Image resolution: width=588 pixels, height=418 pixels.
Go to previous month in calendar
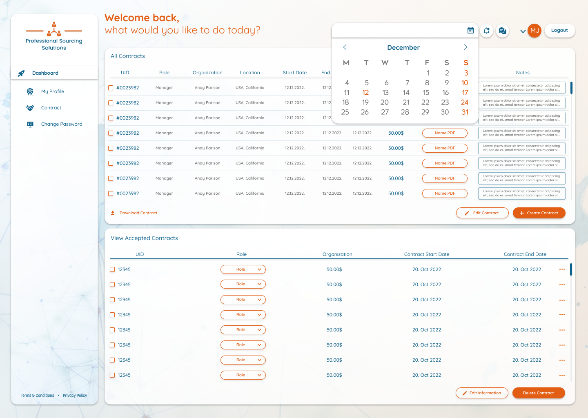click(x=345, y=47)
